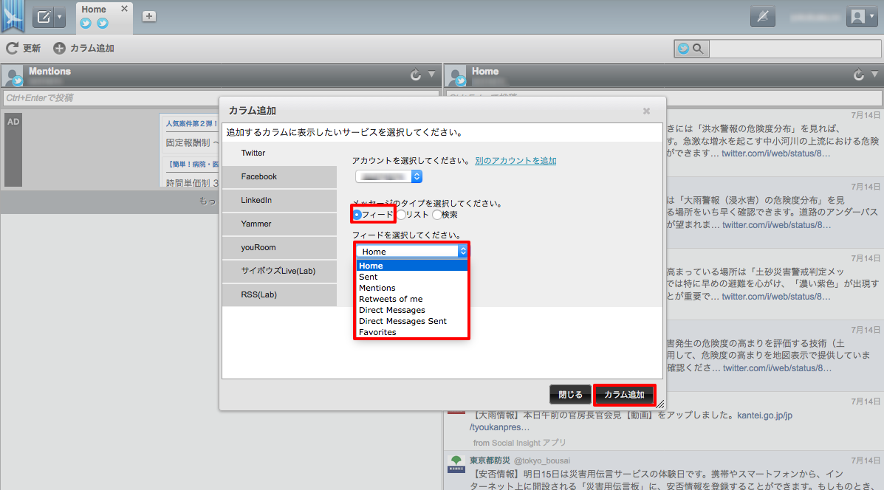Open the user profile menu icon
The width and height of the screenshot is (884, 490).
pos(862,16)
